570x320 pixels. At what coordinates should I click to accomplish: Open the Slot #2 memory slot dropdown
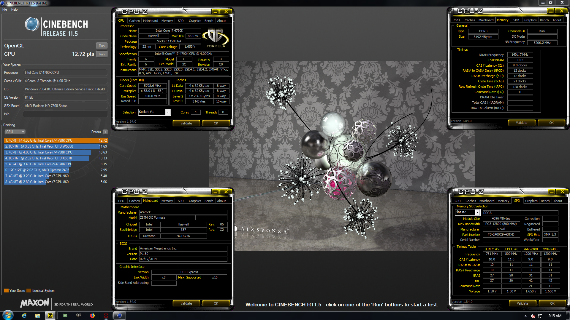tap(477, 212)
